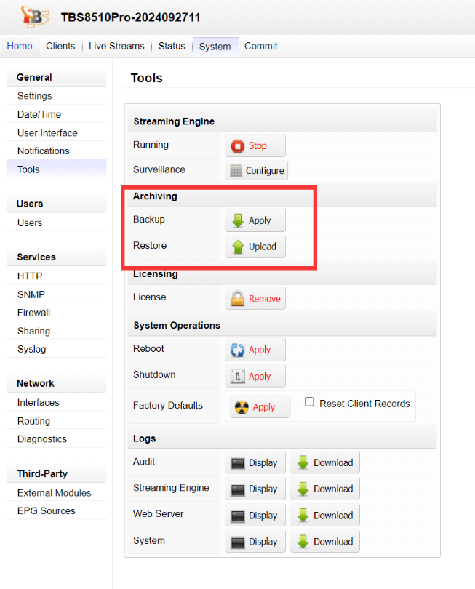
Task: Click the blue Reboot refresh icon
Action: (238, 350)
